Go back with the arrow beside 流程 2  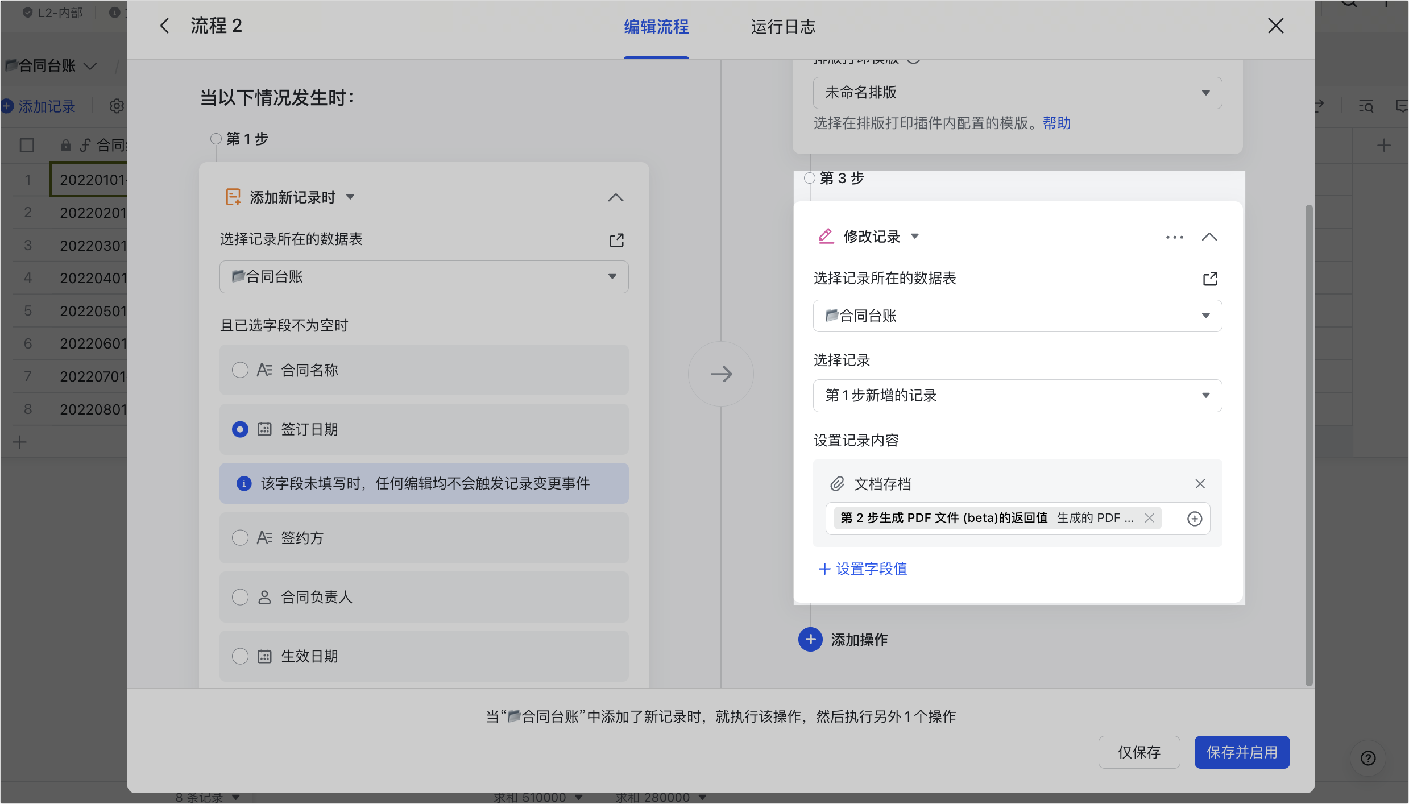(x=165, y=26)
